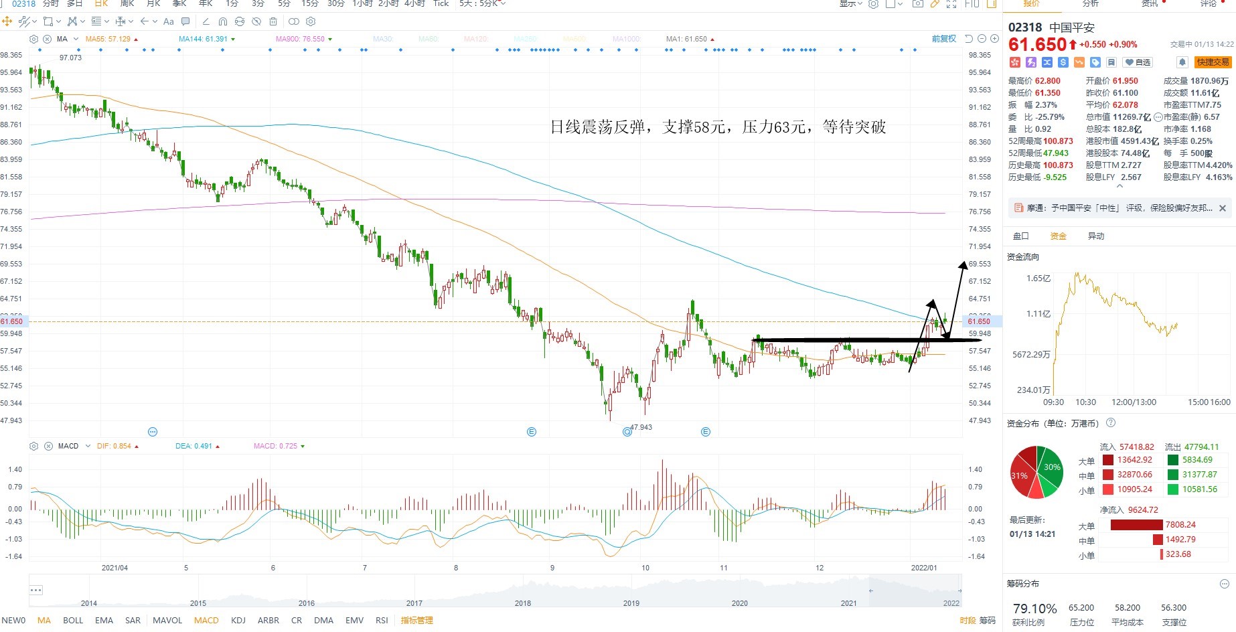Open MA indicator settings gear
The height and width of the screenshot is (632, 1236).
(x=34, y=39)
